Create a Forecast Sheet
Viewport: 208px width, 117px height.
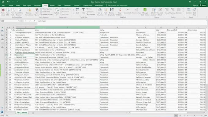(x=160, y=12)
